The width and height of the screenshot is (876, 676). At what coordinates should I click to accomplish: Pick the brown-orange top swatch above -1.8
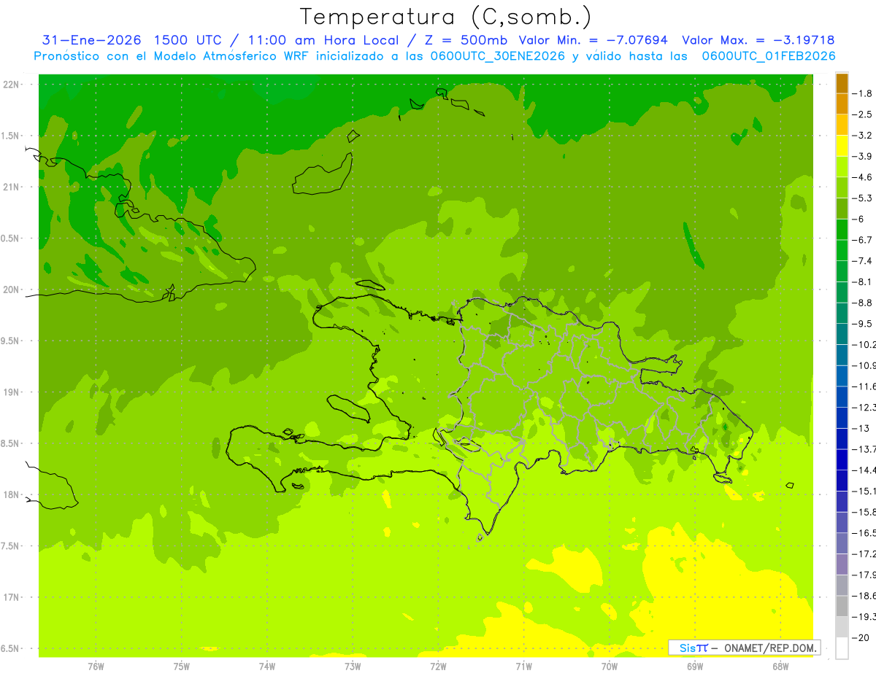(842, 83)
